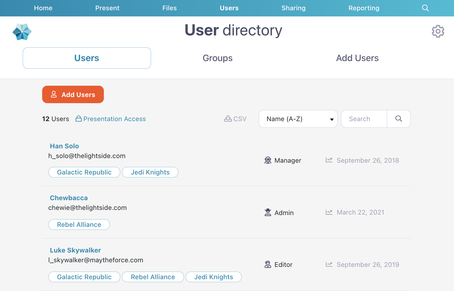The width and height of the screenshot is (454, 291).
Task: Open the Name (A-Z) sort dropdown
Action: pos(298,119)
